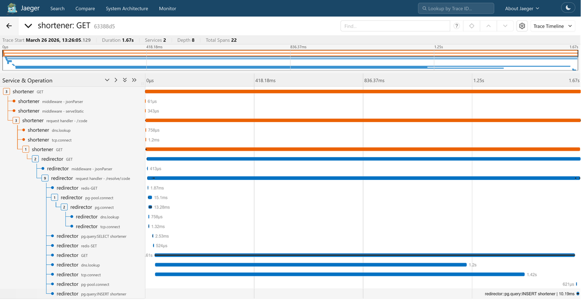Click the redirector GET blue span bar
Image resolution: width=581 pixels, height=301 pixels.
tap(363, 159)
